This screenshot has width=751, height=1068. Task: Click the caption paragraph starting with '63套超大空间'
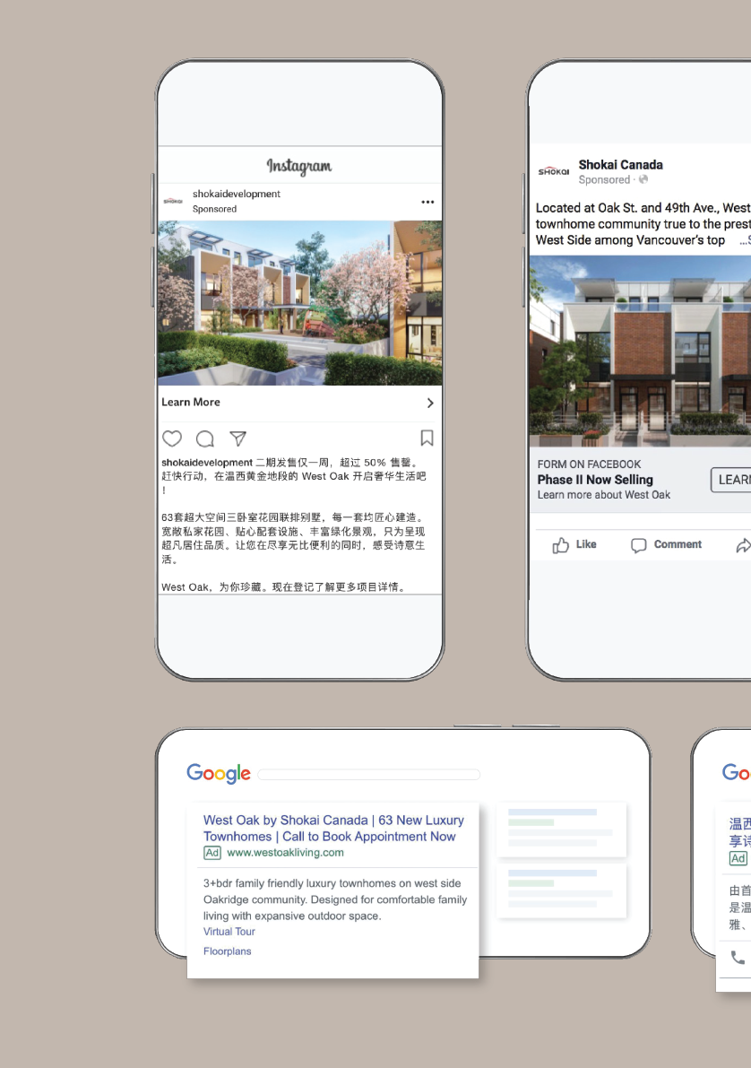coord(293,538)
